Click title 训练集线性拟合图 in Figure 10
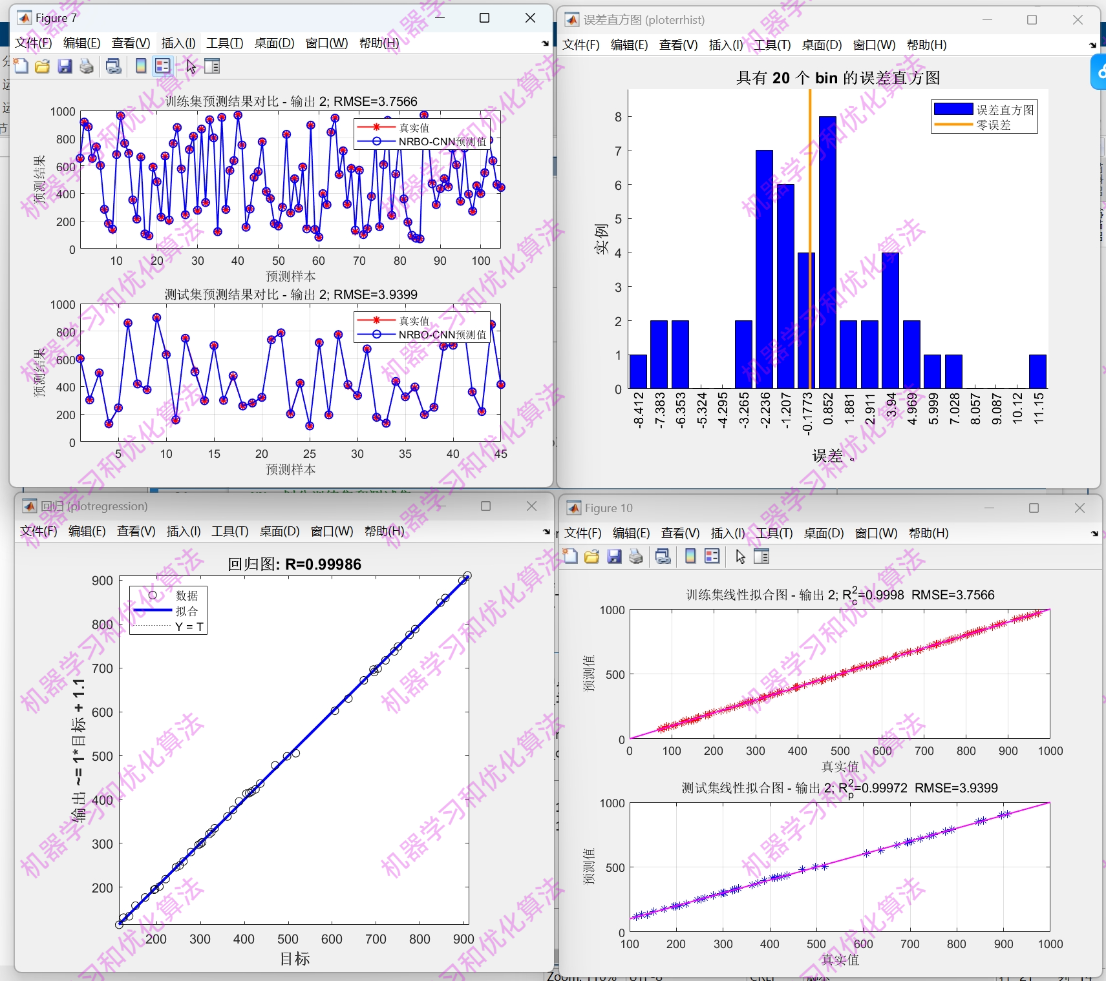The image size is (1106, 981). coord(840,595)
